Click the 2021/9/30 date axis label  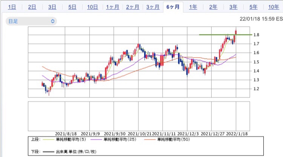click(115, 134)
